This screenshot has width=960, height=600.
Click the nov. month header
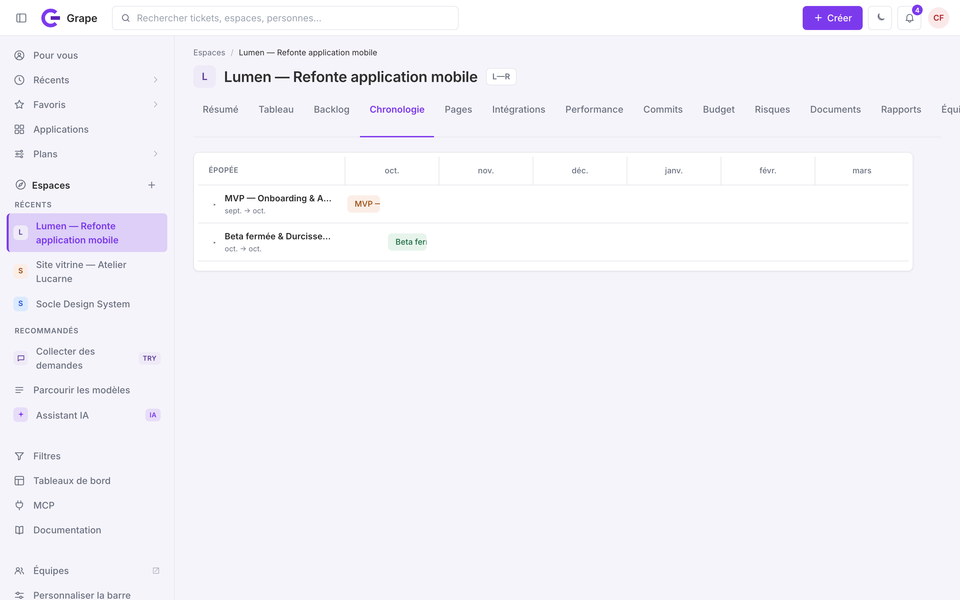pos(486,171)
